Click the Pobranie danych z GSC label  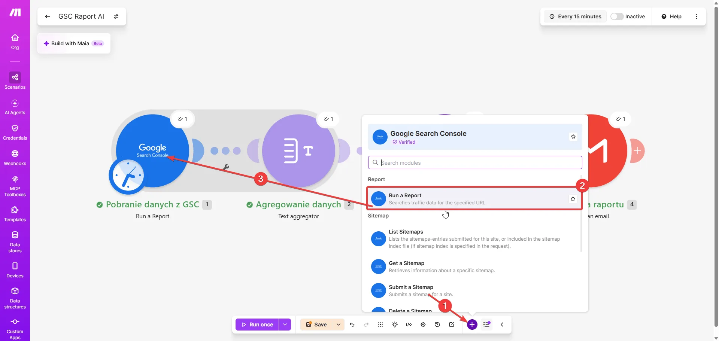click(152, 204)
